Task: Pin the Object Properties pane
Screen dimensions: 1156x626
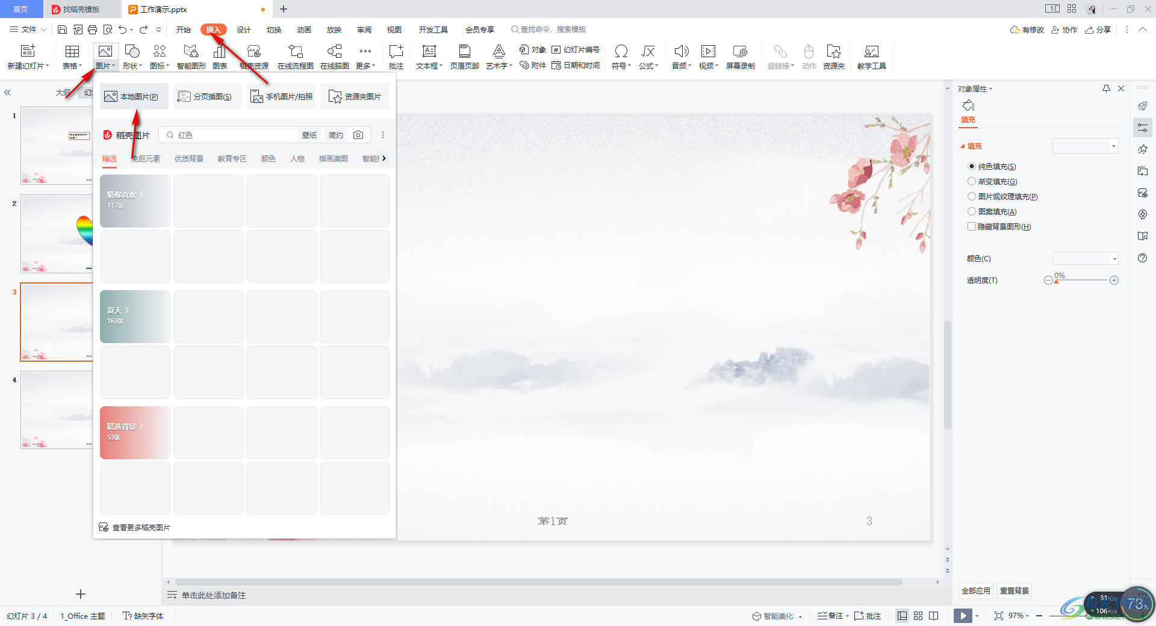Action: coord(1106,88)
